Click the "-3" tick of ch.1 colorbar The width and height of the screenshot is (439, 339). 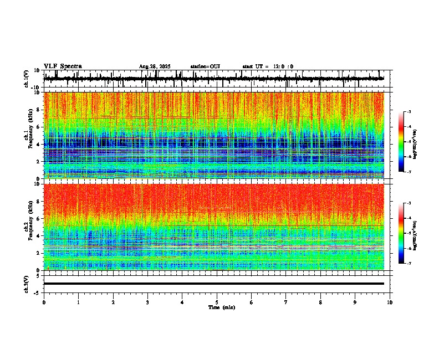point(409,111)
